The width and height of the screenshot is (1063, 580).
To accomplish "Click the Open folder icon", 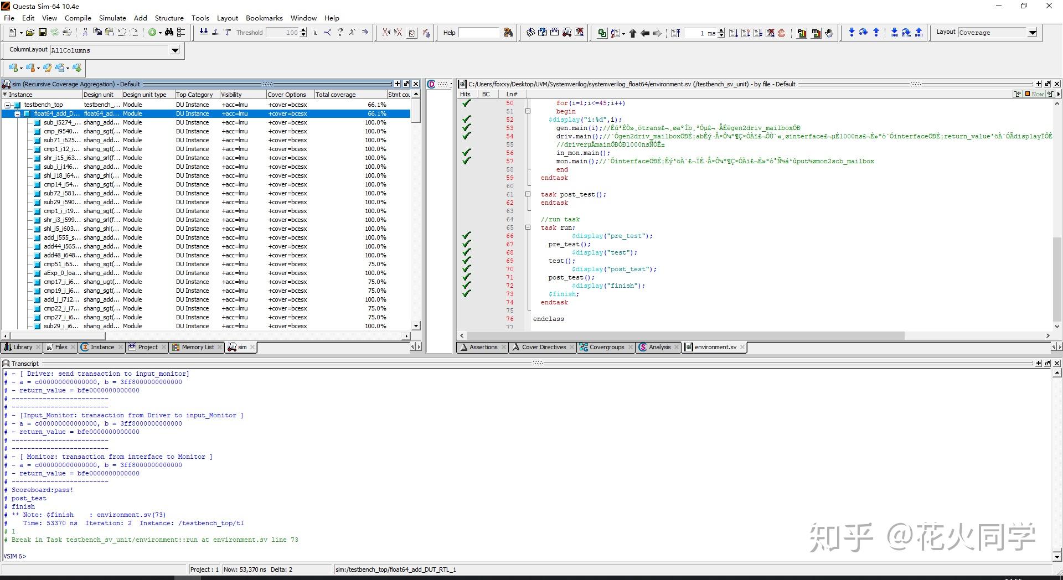I will pos(30,33).
